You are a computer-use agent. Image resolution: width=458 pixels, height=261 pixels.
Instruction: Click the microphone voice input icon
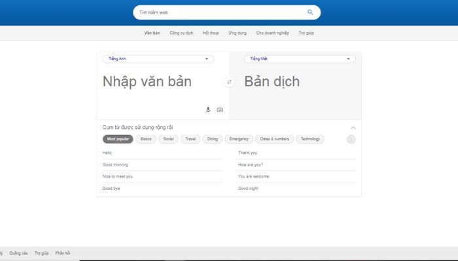208,110
